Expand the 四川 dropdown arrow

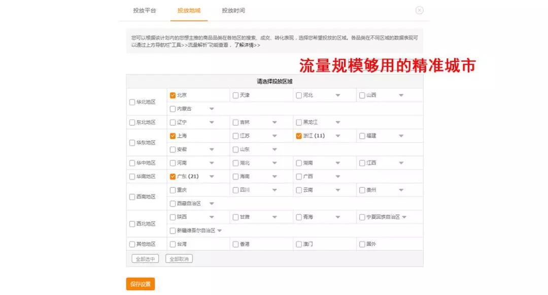point(275,190)
